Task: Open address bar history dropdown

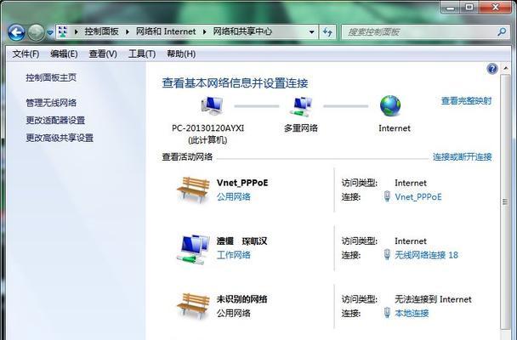Action: click(311, 32)
